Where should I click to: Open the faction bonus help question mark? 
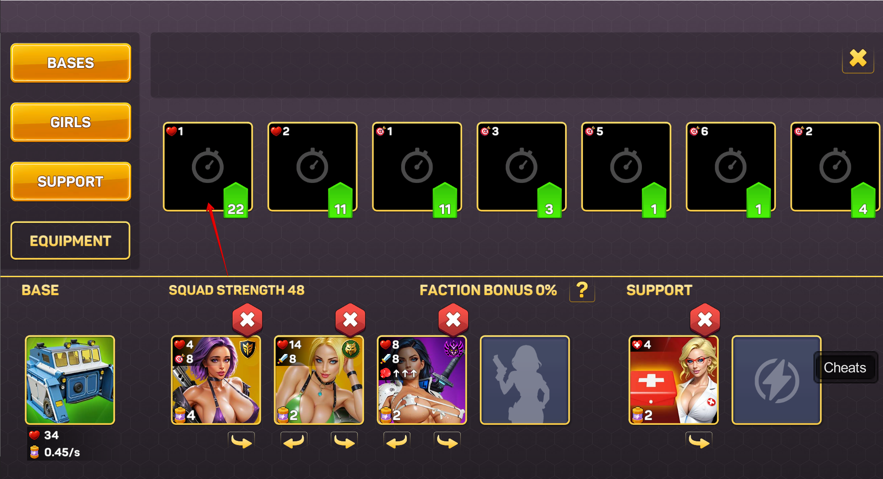pyautogui.click(x=582, y=291)
